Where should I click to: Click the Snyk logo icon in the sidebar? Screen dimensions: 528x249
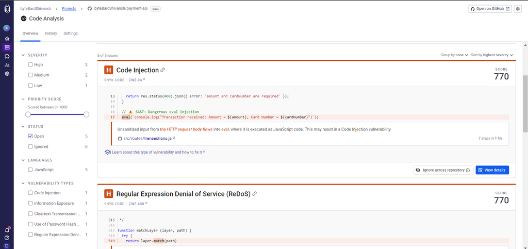pos(7,9)
